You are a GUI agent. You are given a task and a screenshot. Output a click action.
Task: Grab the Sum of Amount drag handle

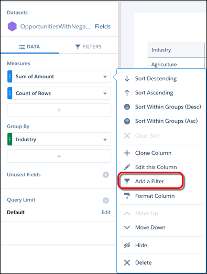pyautogui.click(x=10, y=77)
